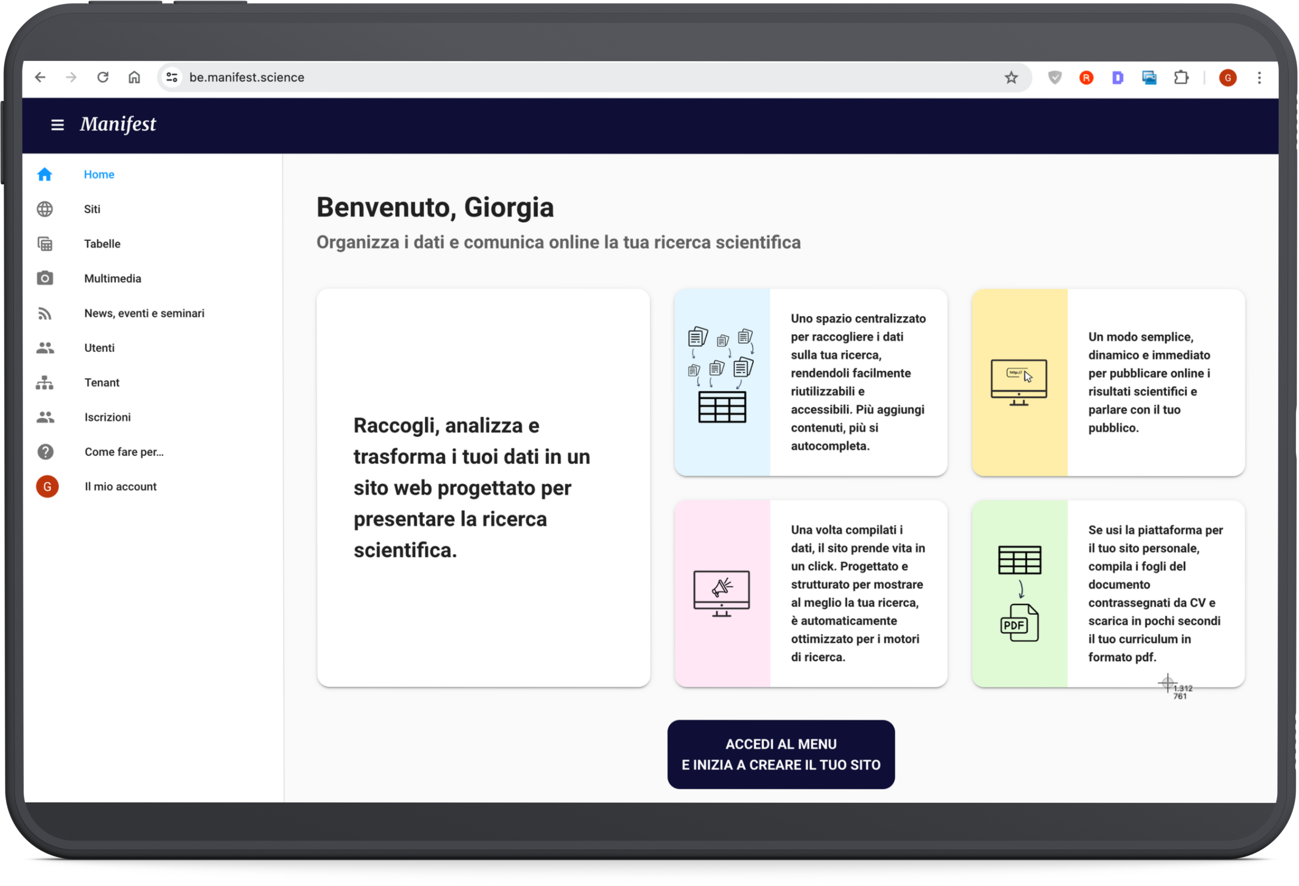Click the documents-to-table illustration on blue card
The height and width of the screenshot is (886, 1299).
click(x=721, y=375)
